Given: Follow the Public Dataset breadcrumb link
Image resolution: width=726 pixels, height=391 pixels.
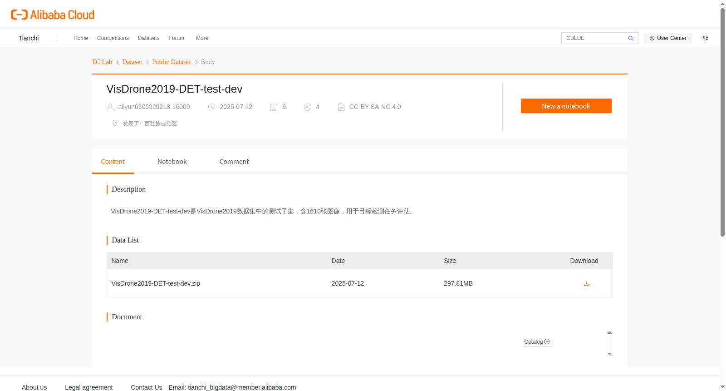Looking at the screenshot, I should click(172, 62).
